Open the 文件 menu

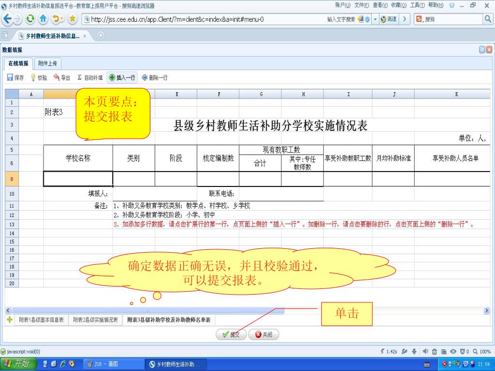[x=362, y=5]
